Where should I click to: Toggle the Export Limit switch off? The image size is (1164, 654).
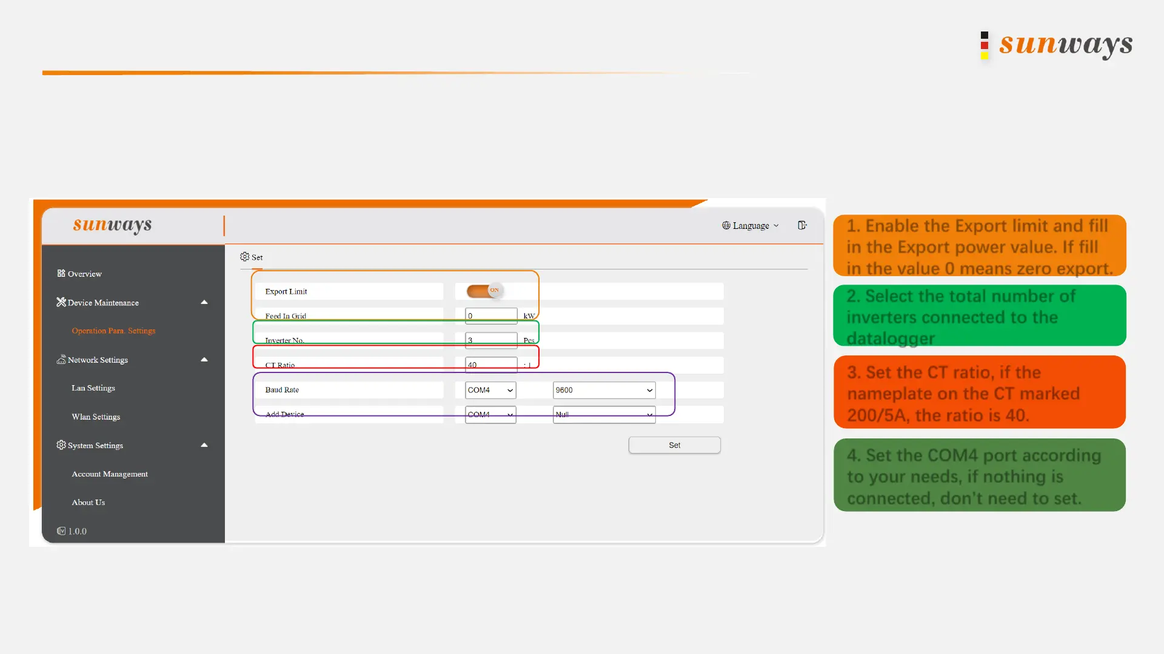click(484, 291)
